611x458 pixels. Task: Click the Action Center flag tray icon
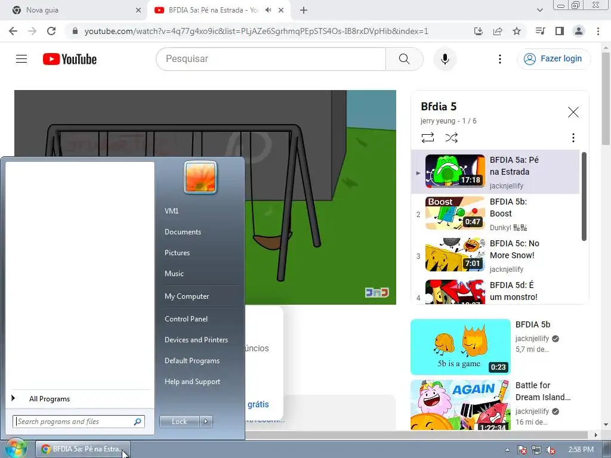pos(521,450)
